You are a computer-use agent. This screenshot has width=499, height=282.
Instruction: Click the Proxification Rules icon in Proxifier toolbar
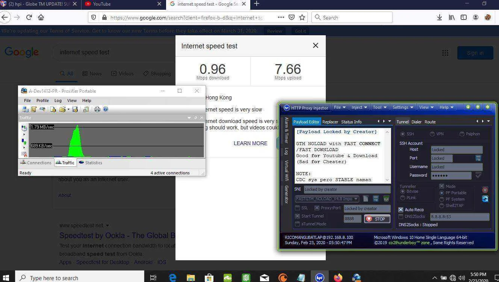coord(33,109)
